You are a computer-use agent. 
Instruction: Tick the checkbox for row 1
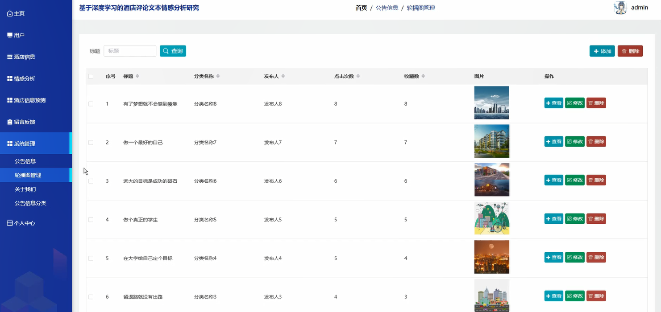click(91, 104)
